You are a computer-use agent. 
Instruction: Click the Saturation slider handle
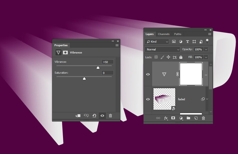pyautogui.click(x=84, y=79)
